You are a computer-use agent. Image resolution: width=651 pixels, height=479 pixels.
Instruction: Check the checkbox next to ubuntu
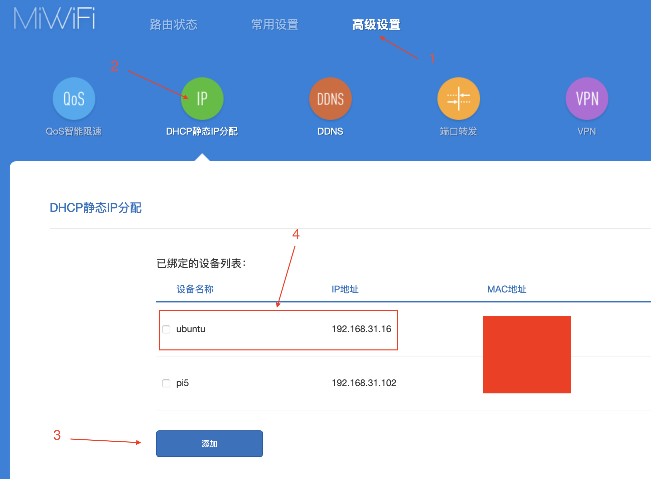(166, 329)
